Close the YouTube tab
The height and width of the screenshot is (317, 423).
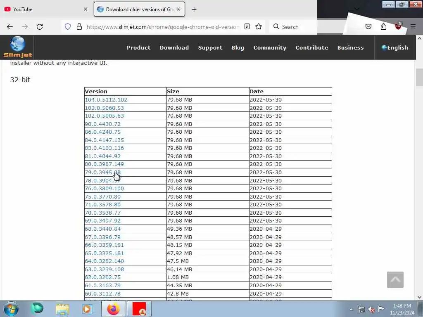coord(85,9)
